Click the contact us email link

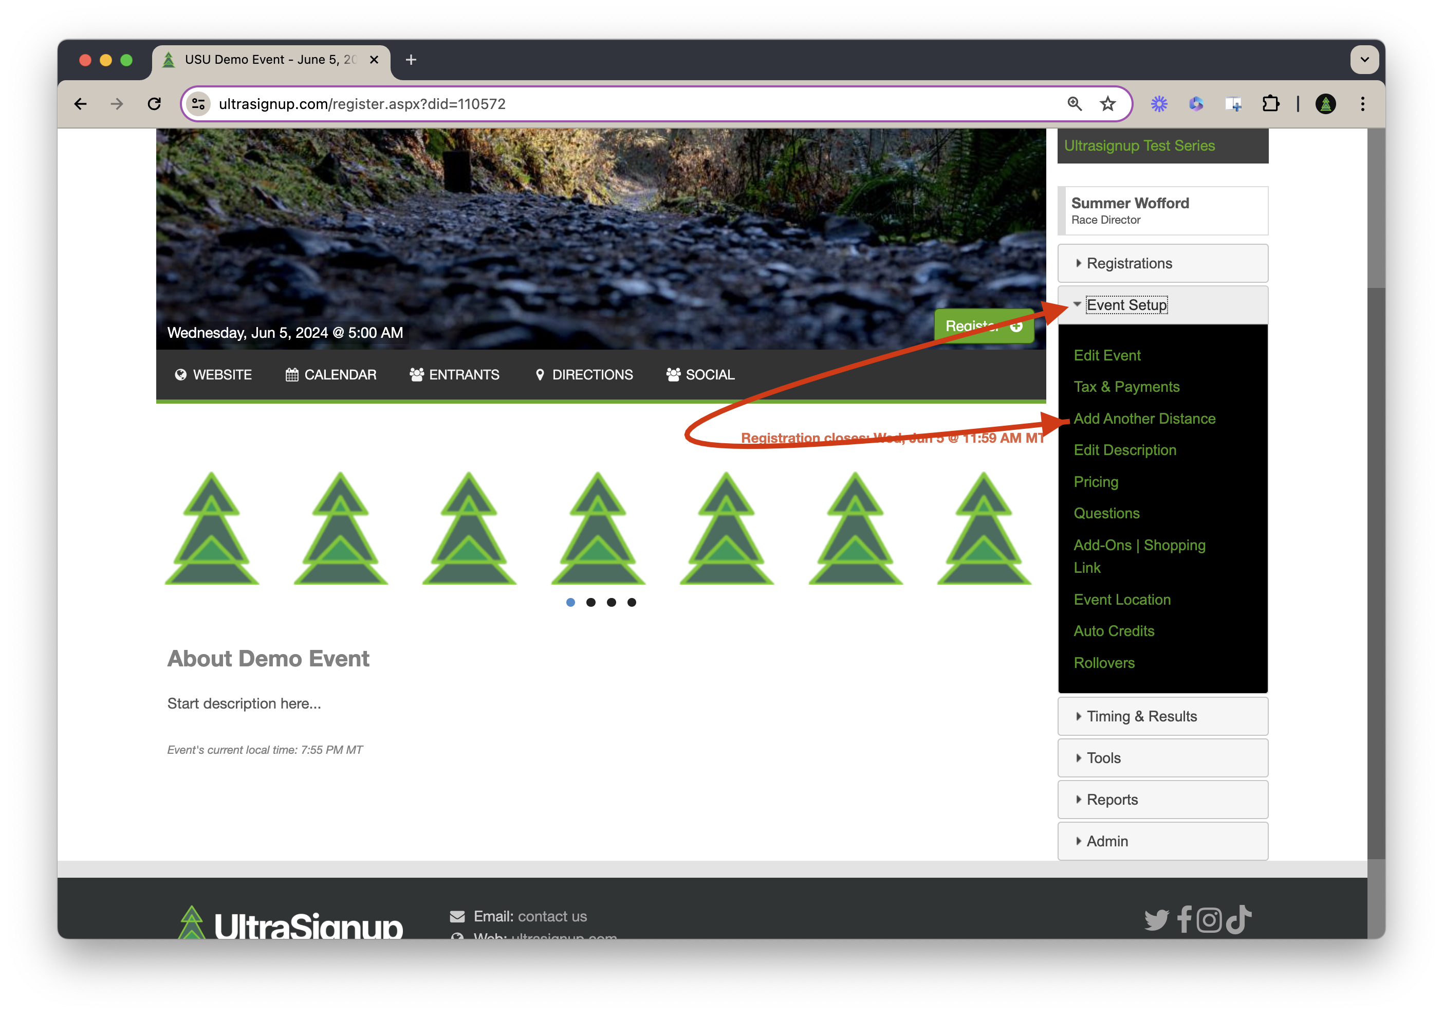point(552,916)
